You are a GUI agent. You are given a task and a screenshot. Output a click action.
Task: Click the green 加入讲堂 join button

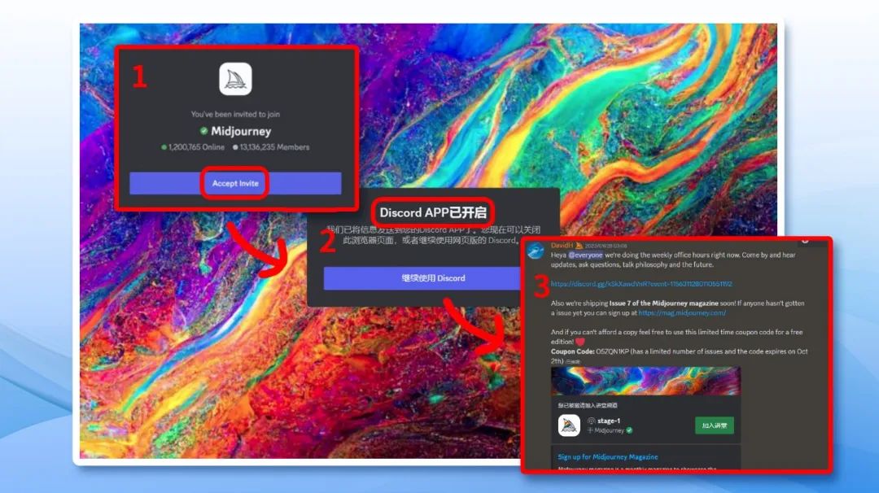[715, 425]
